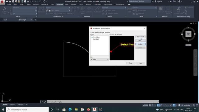Click the Undo arrow icon
199x112 pixels.
coord(28,1)
